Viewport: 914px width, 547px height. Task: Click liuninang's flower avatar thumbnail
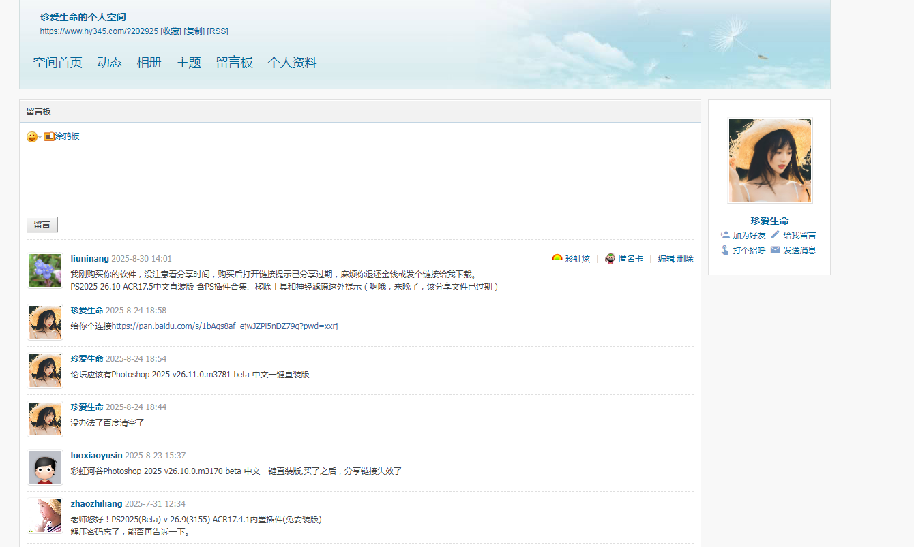[45, 270]
